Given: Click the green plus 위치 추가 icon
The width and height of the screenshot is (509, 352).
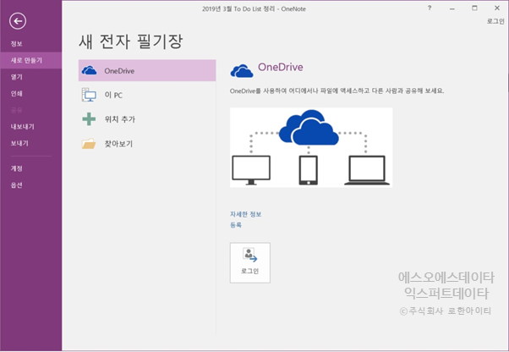Looking at the screenshot, I should [x=90, y=119].
